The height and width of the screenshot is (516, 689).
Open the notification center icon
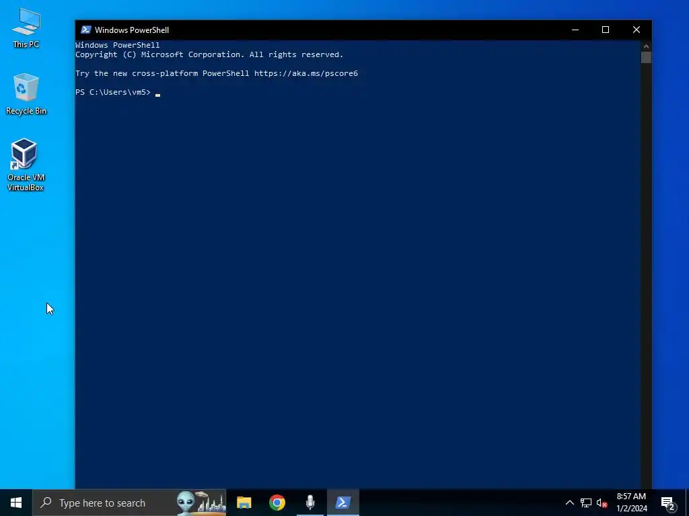point(668,503)
